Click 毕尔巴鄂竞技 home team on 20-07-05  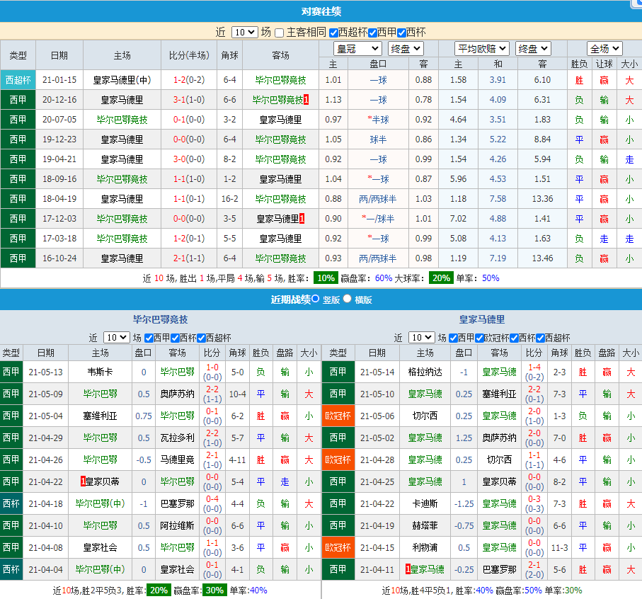[x=122, y=120]
